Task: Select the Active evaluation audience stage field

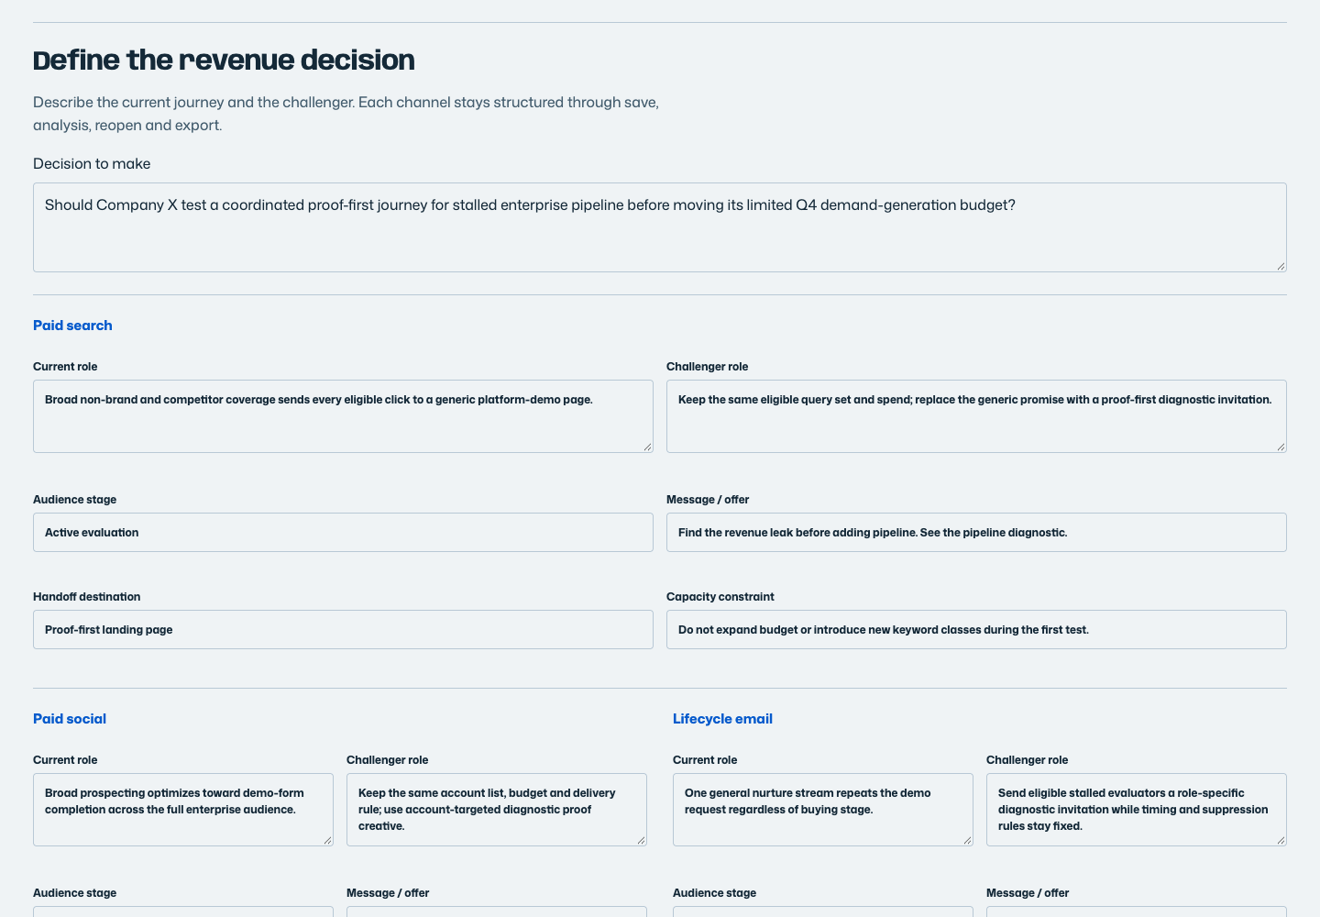Action: tap(343, 533)
